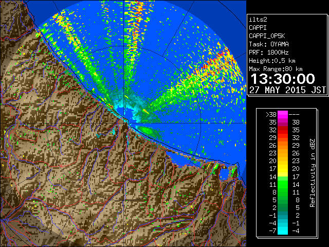Click the "Task: OYAMA" line
The width and height of the screenshot is (329, 247).
pos(269,44)
